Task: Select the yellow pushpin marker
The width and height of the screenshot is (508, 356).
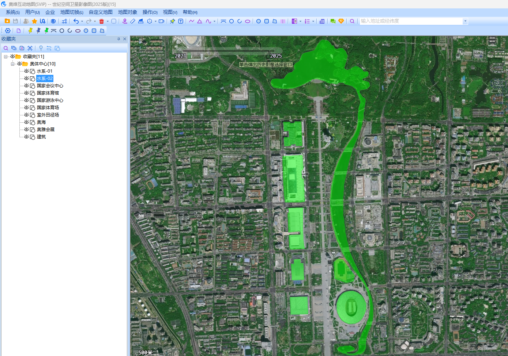Action: tap(30, 31)
